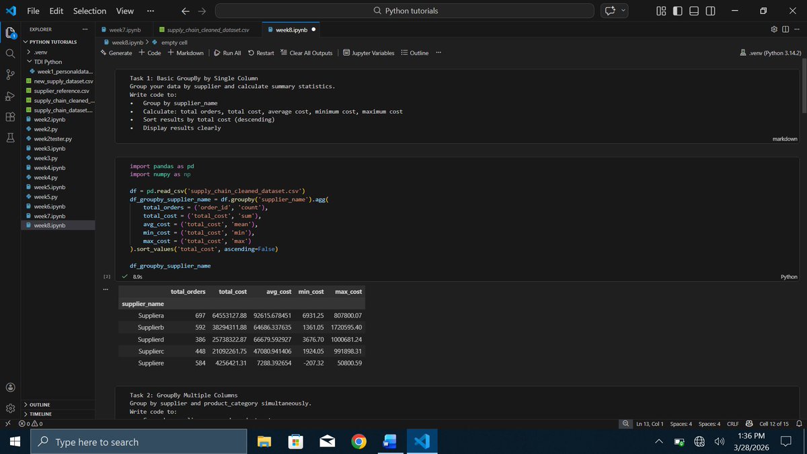Click the zoom icon in status bar
The width and height of the screenshot is (807, 454).
click(626, 424)
